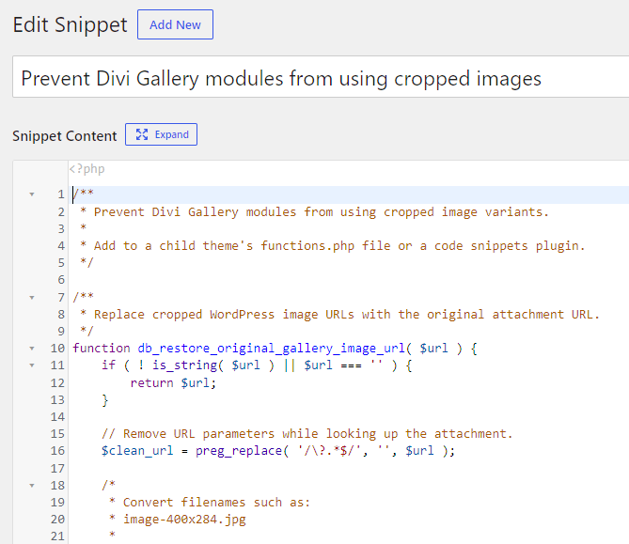Image resolution: width=629 pixels, height=544 pixels.
Task: Collapse the comment starting at line 18
Action: tap(32, 486)
